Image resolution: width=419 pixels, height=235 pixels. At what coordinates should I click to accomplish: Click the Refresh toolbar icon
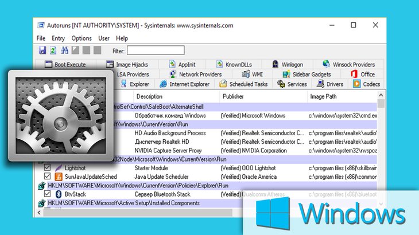tap(53, 50)
